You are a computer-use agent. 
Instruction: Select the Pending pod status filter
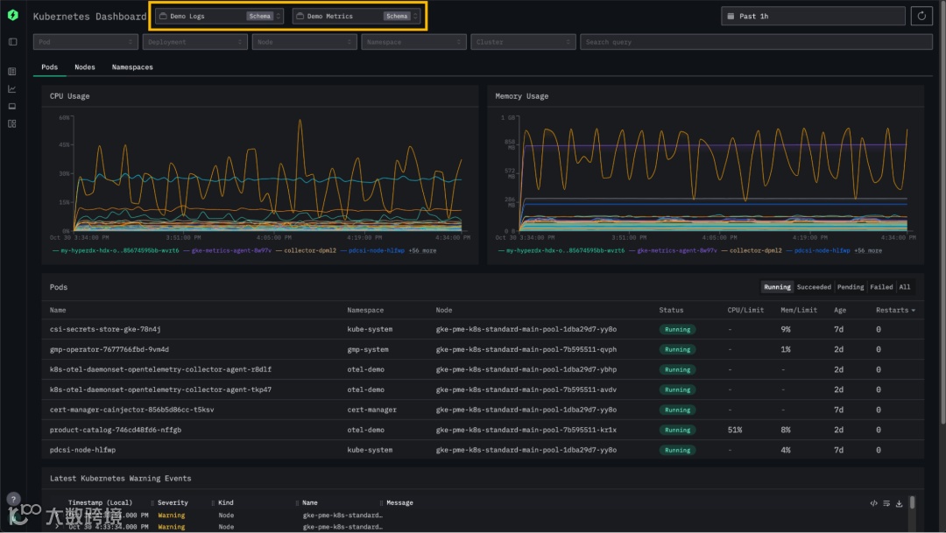tap(850, 287)
